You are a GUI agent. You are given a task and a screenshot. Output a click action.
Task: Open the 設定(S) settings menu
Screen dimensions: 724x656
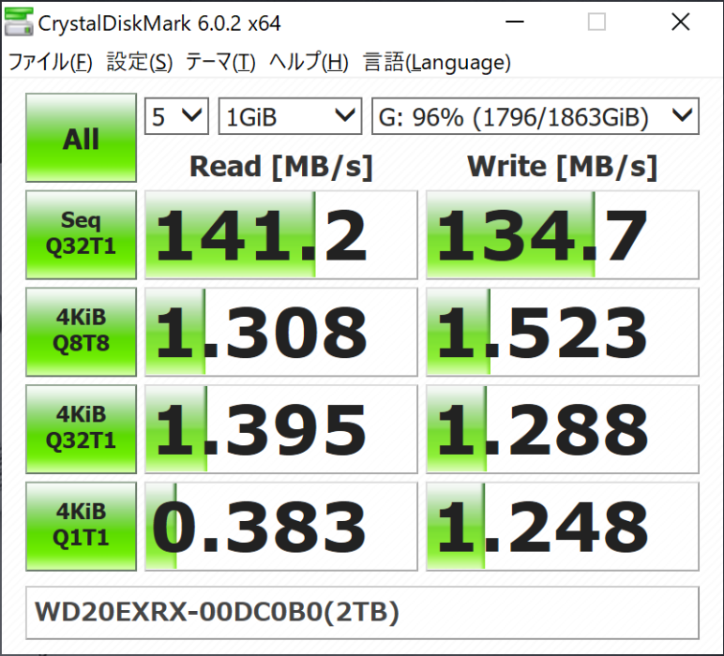point(139,63)
